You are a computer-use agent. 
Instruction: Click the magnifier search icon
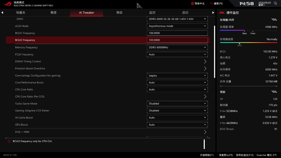pyautogui.click(x=211, y=4)
